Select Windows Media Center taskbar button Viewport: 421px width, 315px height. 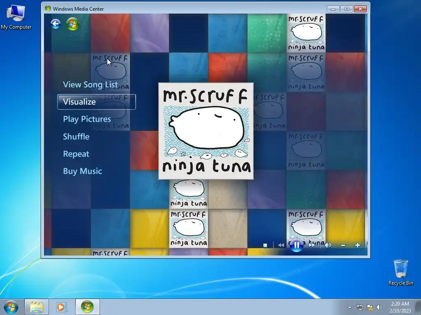point(87,307)
